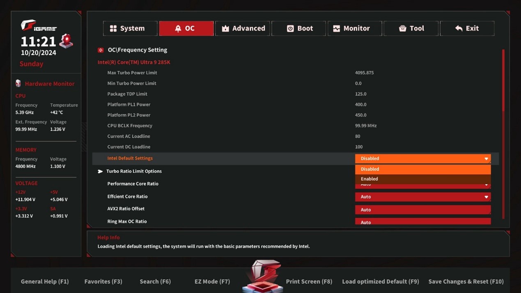The width and height of the screenshot is (521, 293).
Task: Choose Enabled from the dropdown list
Action: tap(423, 179)
